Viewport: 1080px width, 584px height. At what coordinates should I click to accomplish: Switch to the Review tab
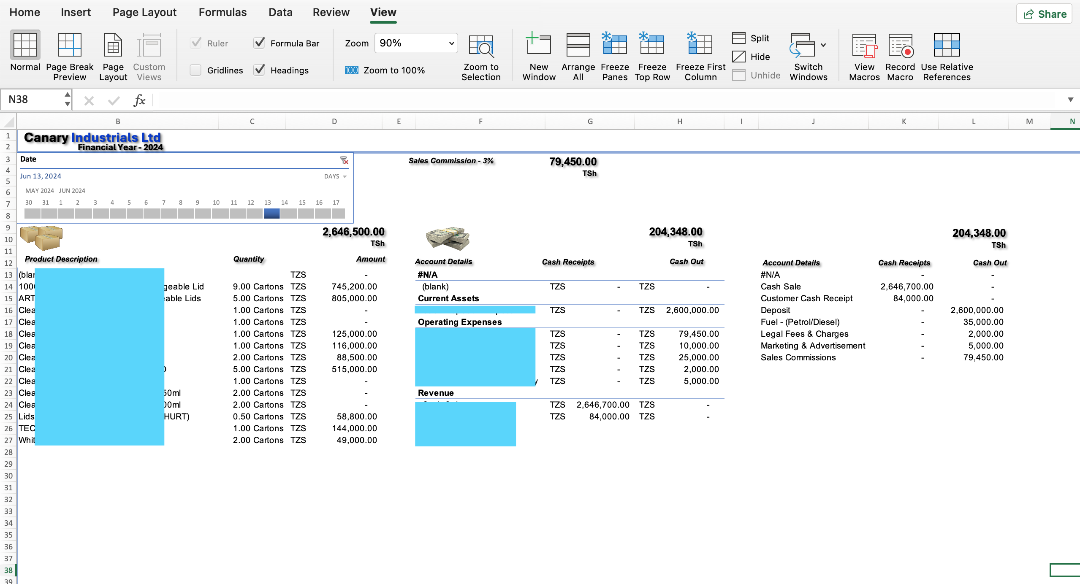tap(331, 12)
